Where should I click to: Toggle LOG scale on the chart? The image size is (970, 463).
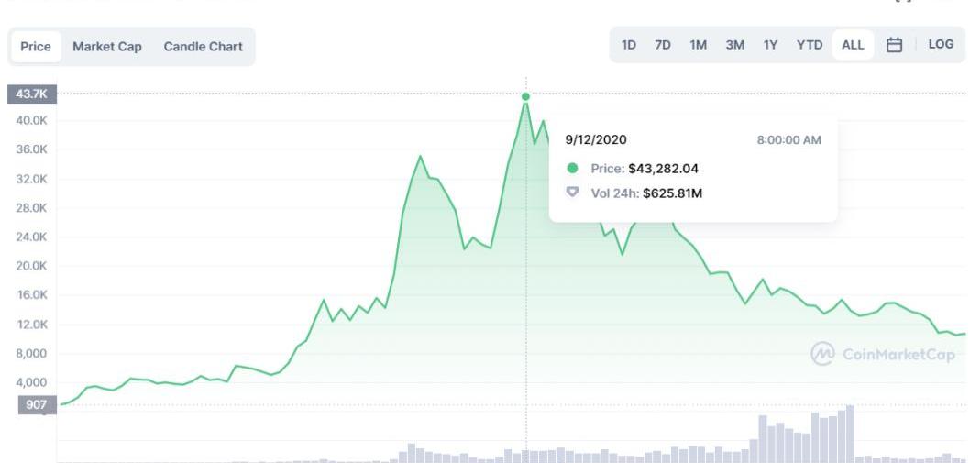(941, 45)
